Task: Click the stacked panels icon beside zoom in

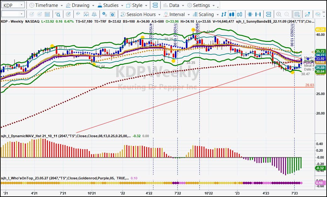Action: click(x=269, y=14)
